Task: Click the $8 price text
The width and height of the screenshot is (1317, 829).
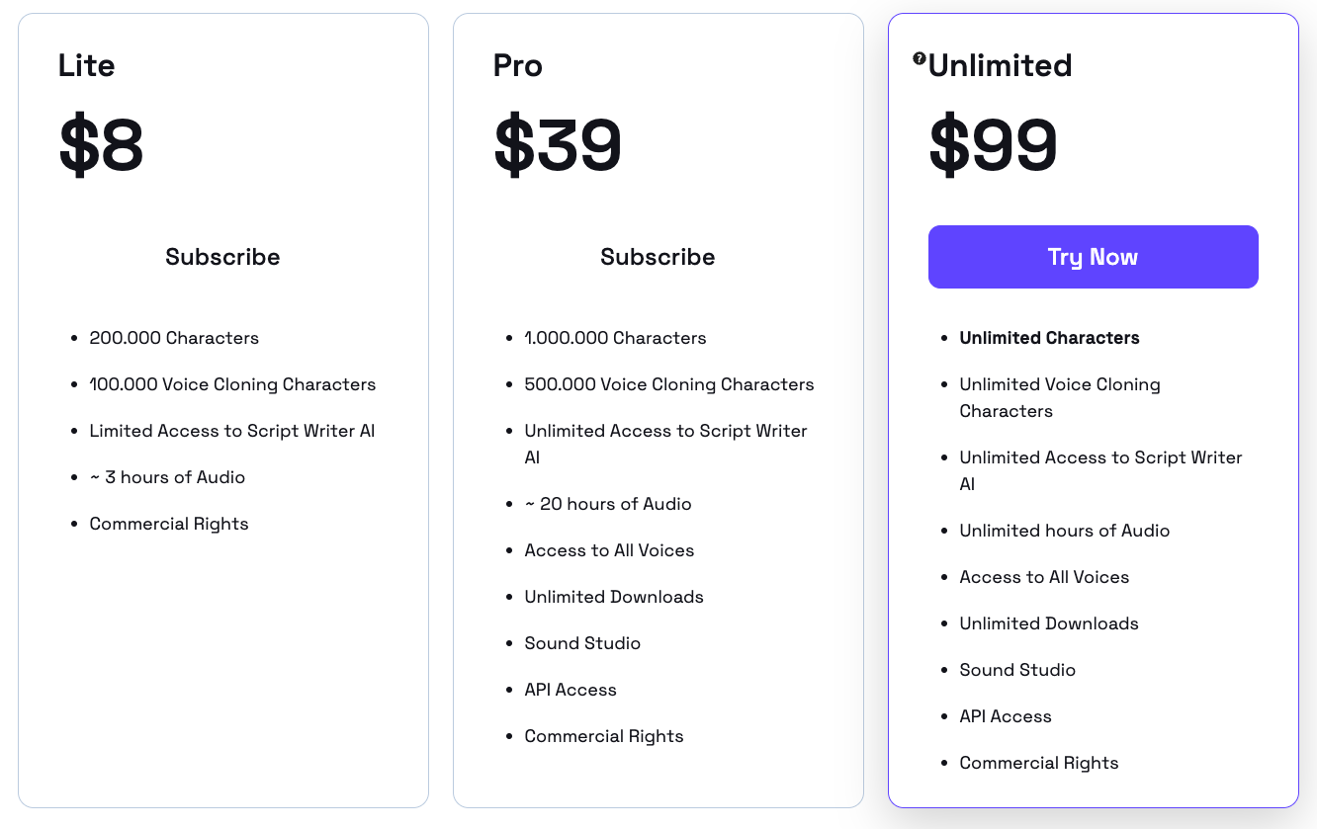Action: 101,146
